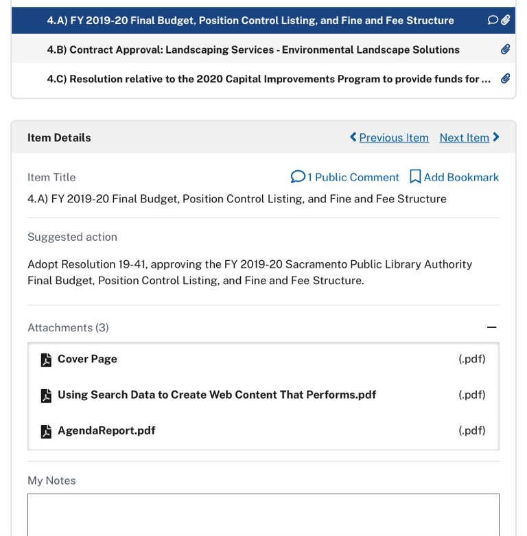Image resolution: width=527 pixels, height=536 pixels.
Task: Click (.pdf) label on Using Search Data row
Action: coord(472,395)
